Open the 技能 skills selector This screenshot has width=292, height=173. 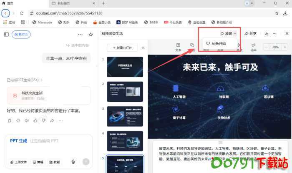54,162
